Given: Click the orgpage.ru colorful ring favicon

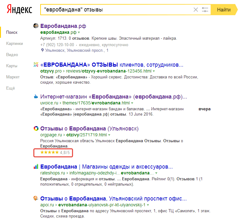Looking at the screenshot, I should 36,128.
